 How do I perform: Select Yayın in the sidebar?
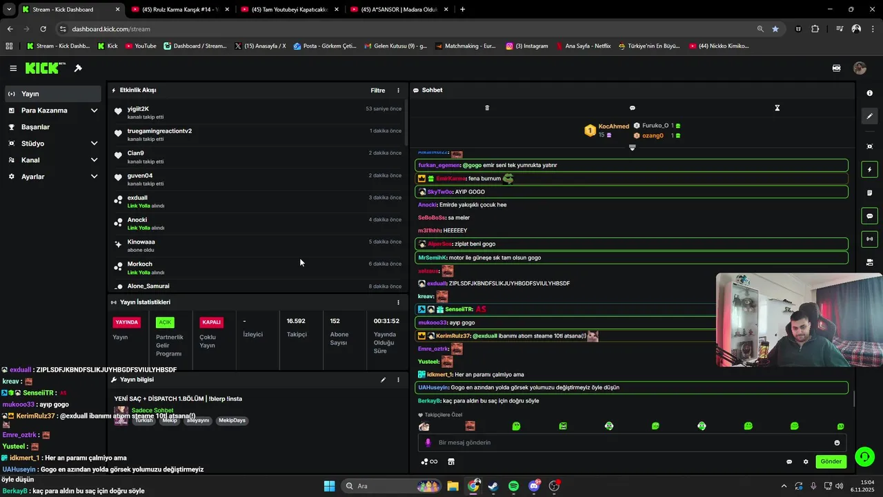(52, 94)
